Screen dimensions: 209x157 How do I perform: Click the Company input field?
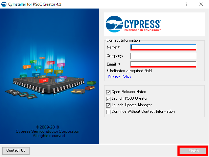click(x=163, y=56)
